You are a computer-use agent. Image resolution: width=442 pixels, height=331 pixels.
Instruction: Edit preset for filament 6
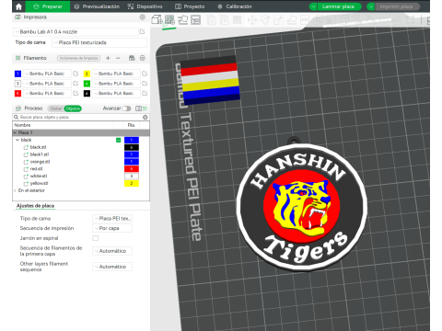(x=145, y=93)
